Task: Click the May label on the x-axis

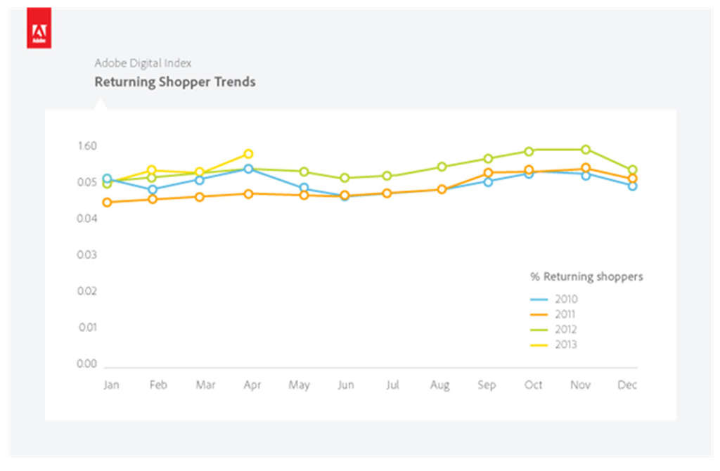Action: [x=299, y=385]
